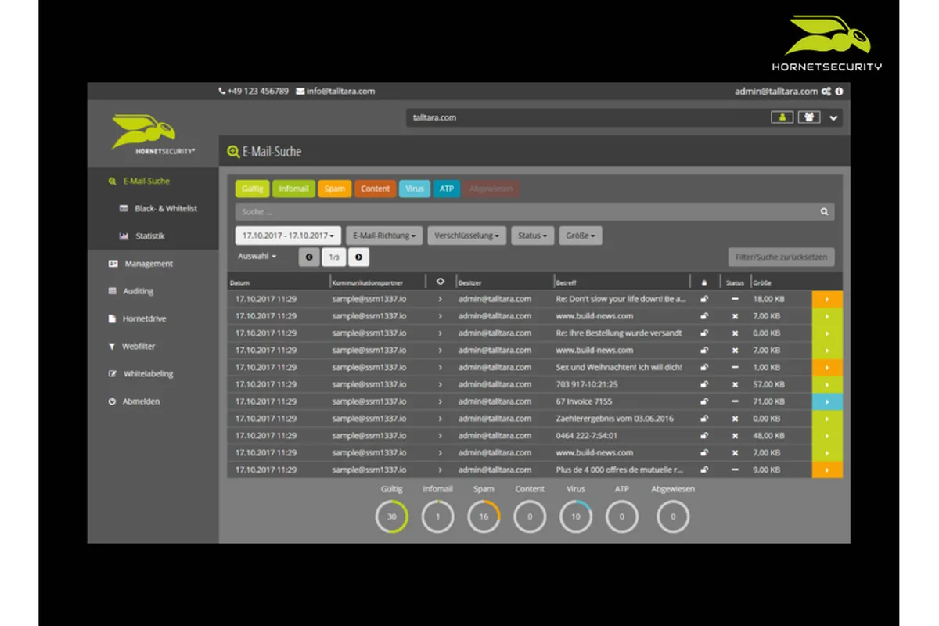
Task: Go to the next results page arrow
Action: [x=358, y=257]
